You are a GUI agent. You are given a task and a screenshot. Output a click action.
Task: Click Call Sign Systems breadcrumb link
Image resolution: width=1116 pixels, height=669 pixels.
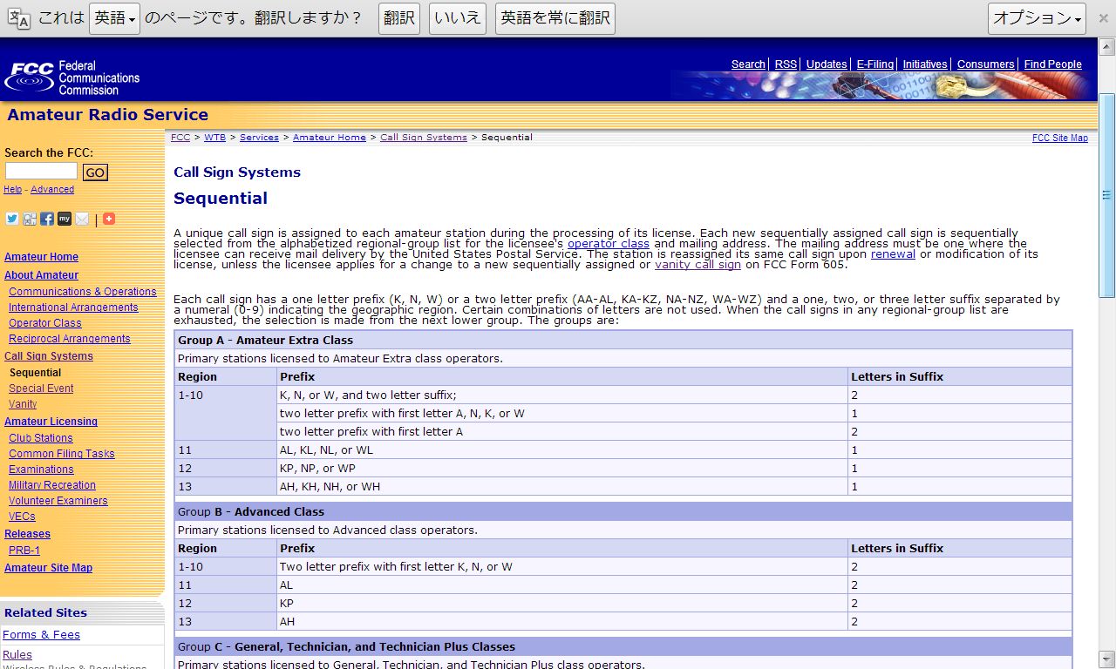coord(424,138)
